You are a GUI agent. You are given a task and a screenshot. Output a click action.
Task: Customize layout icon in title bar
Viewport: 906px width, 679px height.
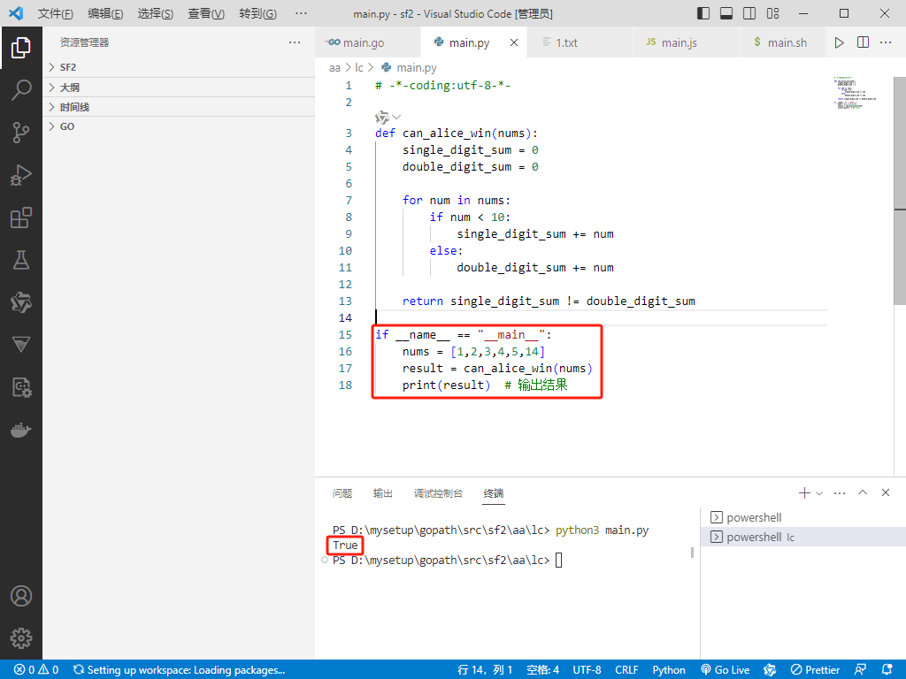tap(772, 13)
